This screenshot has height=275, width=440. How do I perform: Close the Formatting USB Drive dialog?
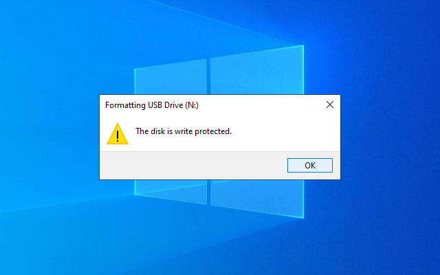(x=330, y=104)
